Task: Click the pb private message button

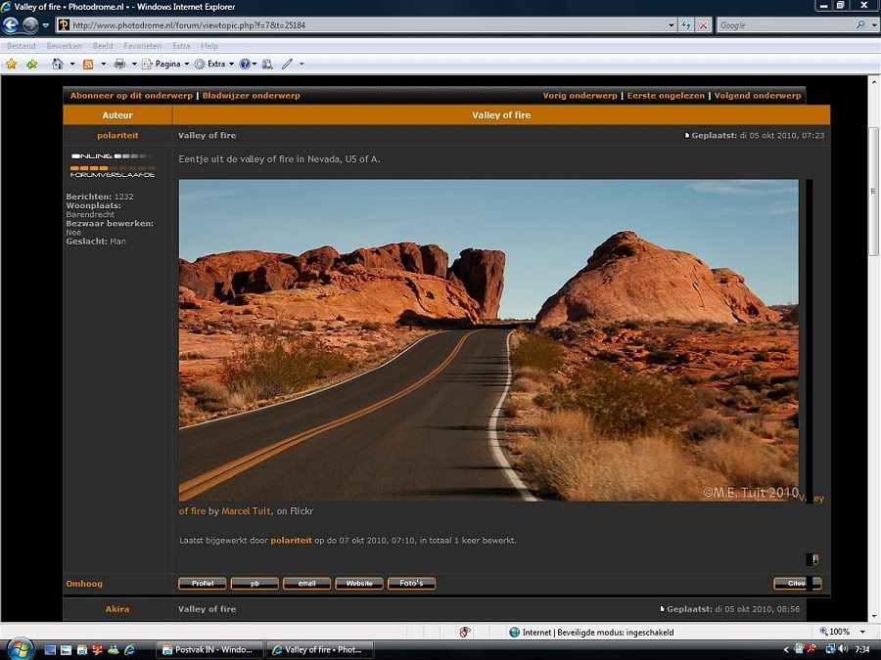Action: pos(255,584)
